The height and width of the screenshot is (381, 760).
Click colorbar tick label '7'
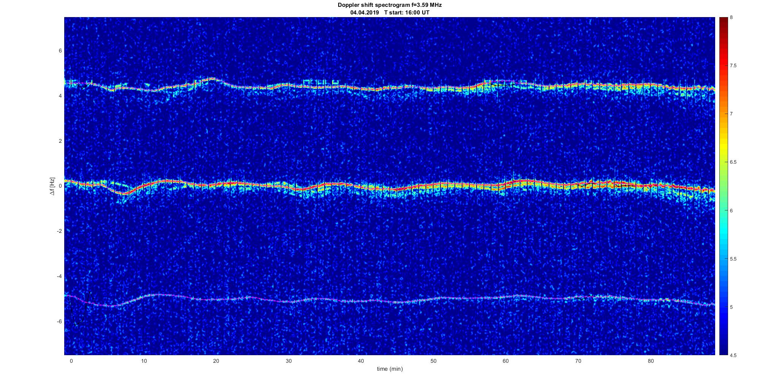[x=731, y=114]
